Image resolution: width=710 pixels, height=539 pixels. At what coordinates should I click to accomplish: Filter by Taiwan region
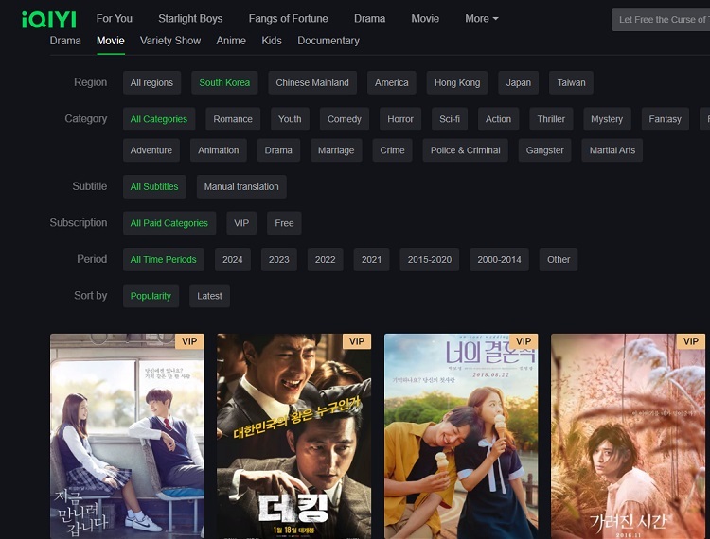[571, 83]
